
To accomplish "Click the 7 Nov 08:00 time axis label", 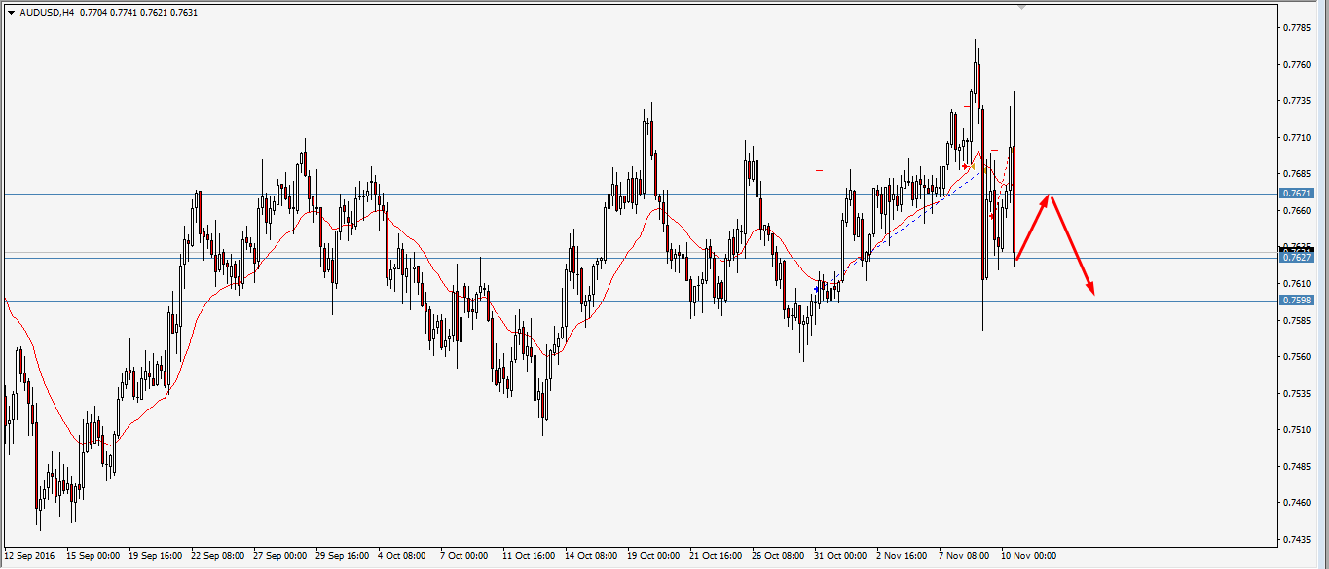I will (x=964, y=557).
